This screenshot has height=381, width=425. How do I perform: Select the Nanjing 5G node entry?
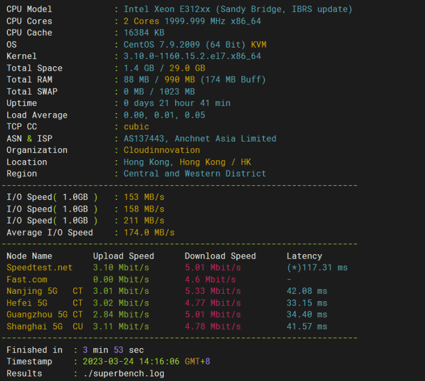(32, 291)
